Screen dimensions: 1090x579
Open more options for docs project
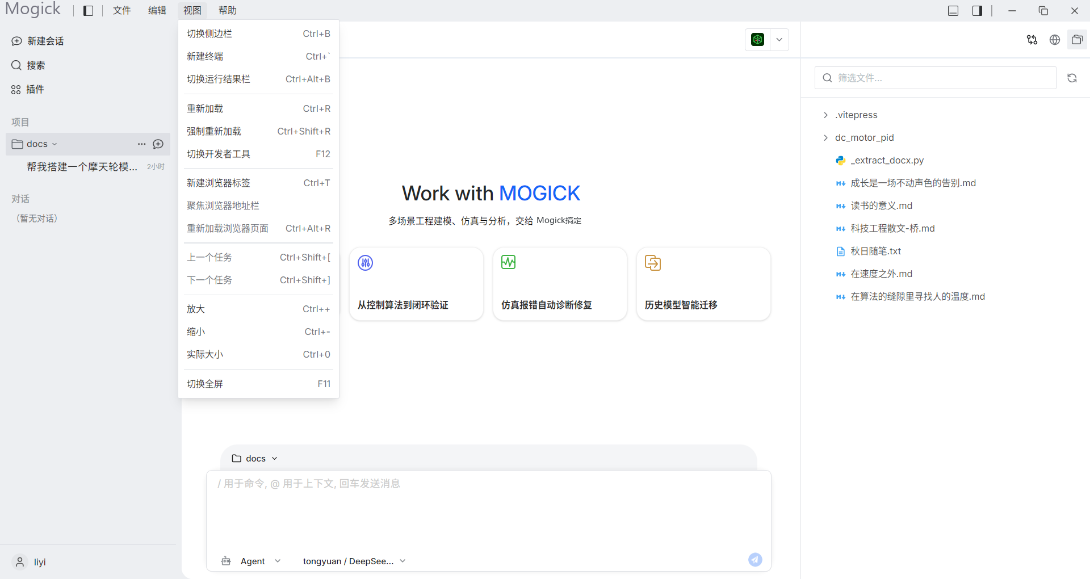point(141,144)
